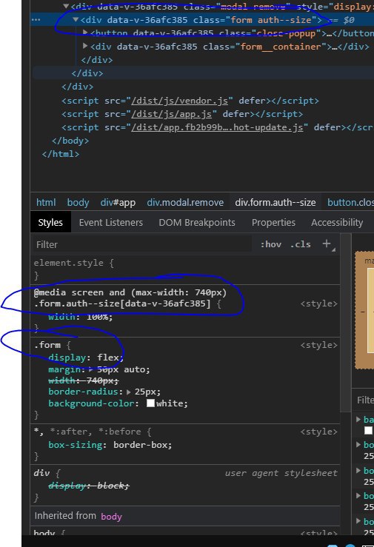
Task: Click the .form selector text
Action: [47, 345]
